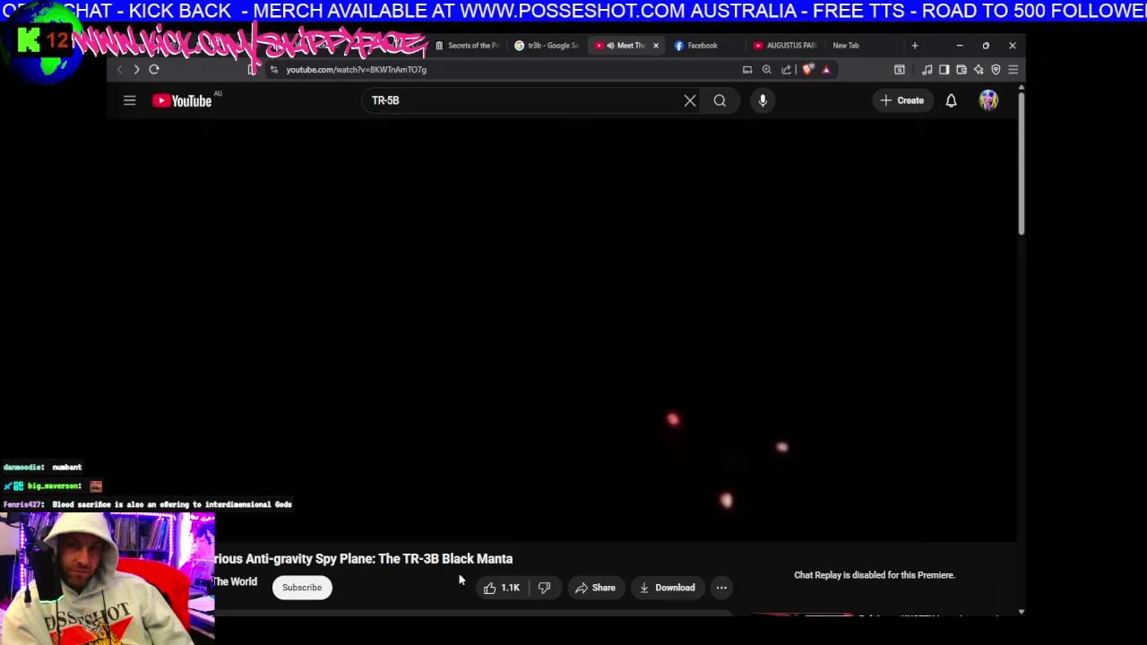
Task: Start voice search with the microphone icon
Action: 763,100
